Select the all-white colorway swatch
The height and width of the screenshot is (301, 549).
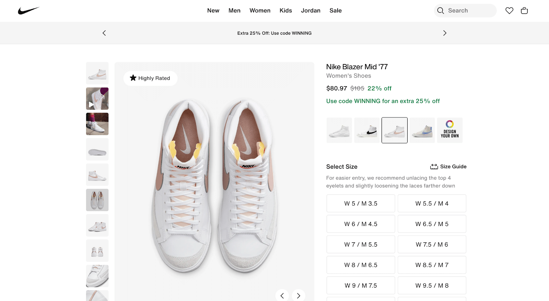[339, 130]
